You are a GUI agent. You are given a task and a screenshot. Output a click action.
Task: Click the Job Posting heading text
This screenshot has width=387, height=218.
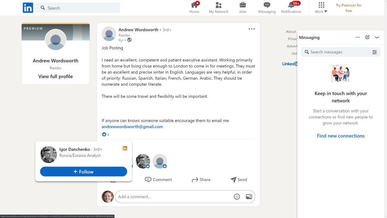[x=112, y=48]
